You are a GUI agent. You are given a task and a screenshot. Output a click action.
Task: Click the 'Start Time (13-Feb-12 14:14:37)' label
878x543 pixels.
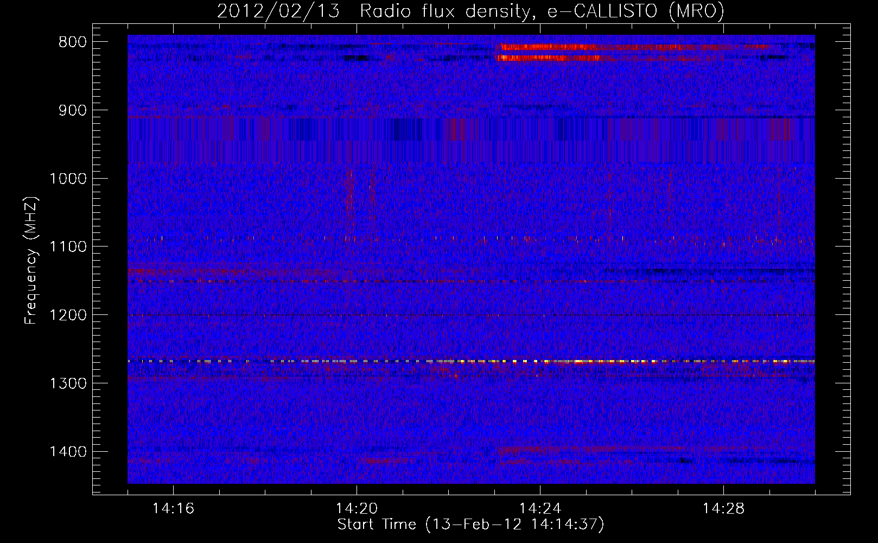470,525
